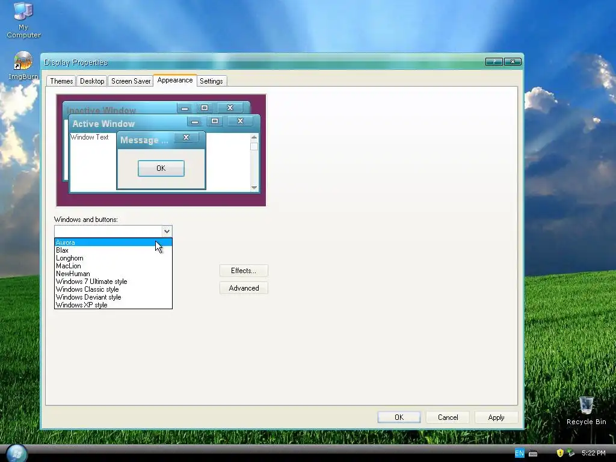Select Windows Classic style
This screenshot has height=462, width=616.
113,289
